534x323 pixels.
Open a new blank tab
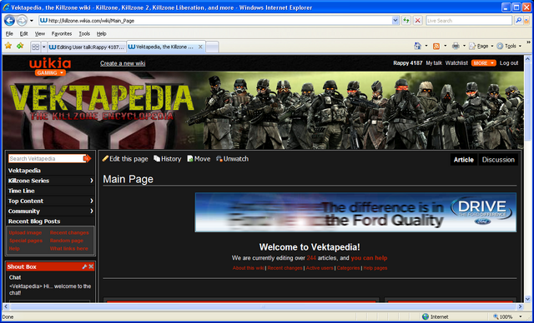click(x=212, y=47)
